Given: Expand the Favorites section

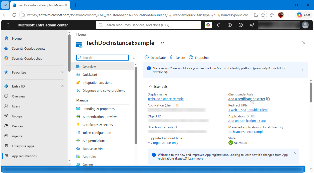Looking at the screenshot, I should coord(63,72).
